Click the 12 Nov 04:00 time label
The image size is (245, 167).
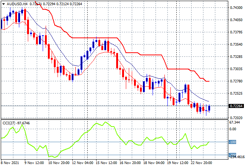pos(82,163)
